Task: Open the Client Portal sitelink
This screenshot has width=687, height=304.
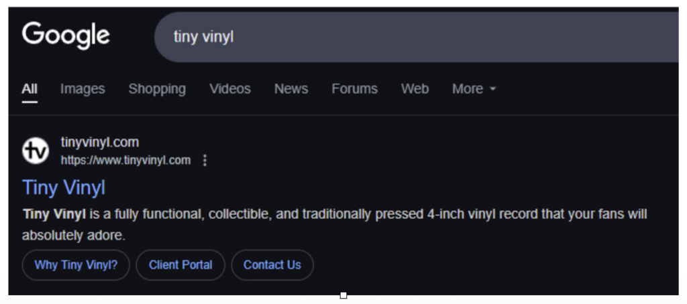Action: coord(180,265)
